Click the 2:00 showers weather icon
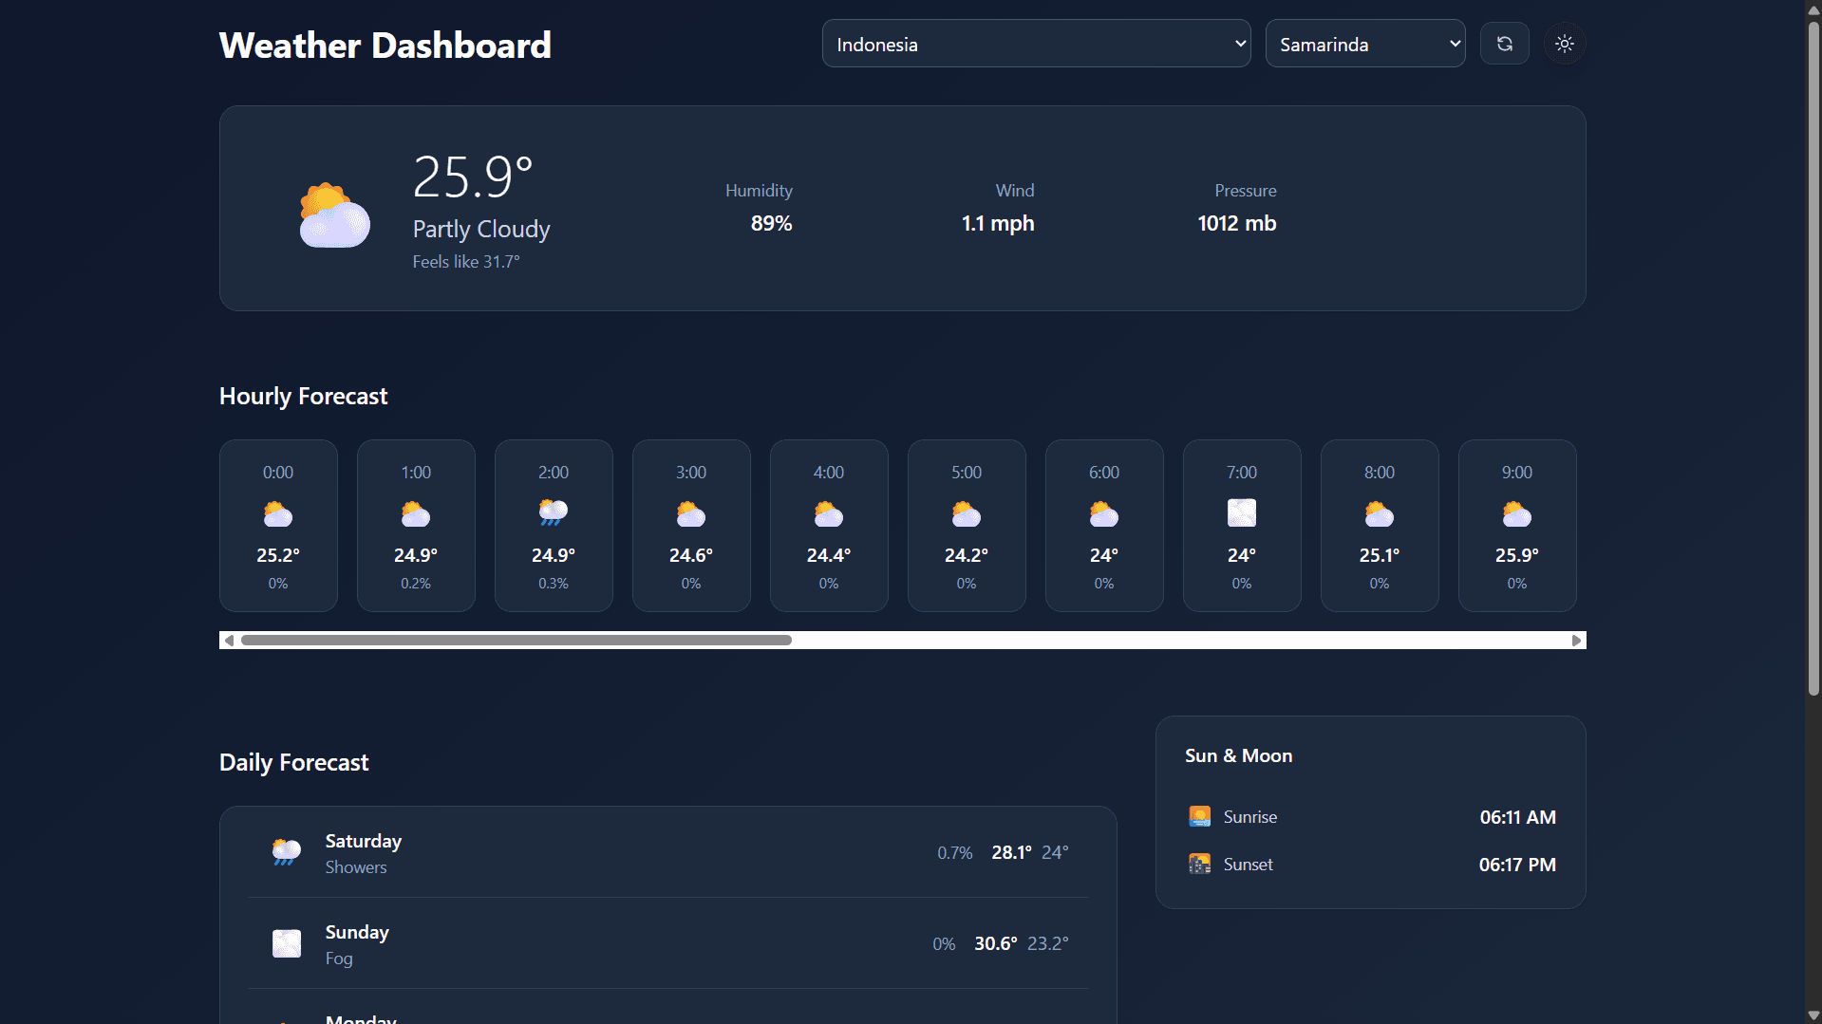 pyautogui.click(x=554, y=513)
